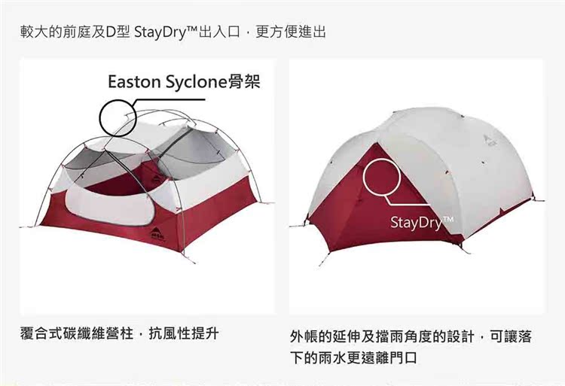Image resolution: width=565 pixels, height=386 pixels.
Task: Click the front corner stake of left tent
Action: coord(190,258)
